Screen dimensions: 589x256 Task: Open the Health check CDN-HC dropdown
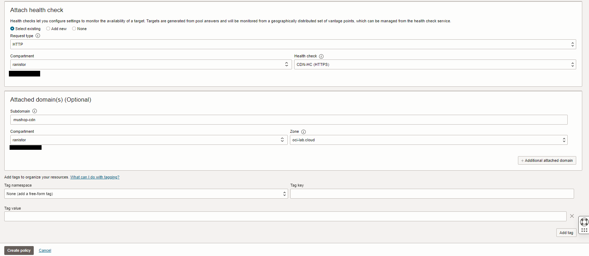click(435, 64)
